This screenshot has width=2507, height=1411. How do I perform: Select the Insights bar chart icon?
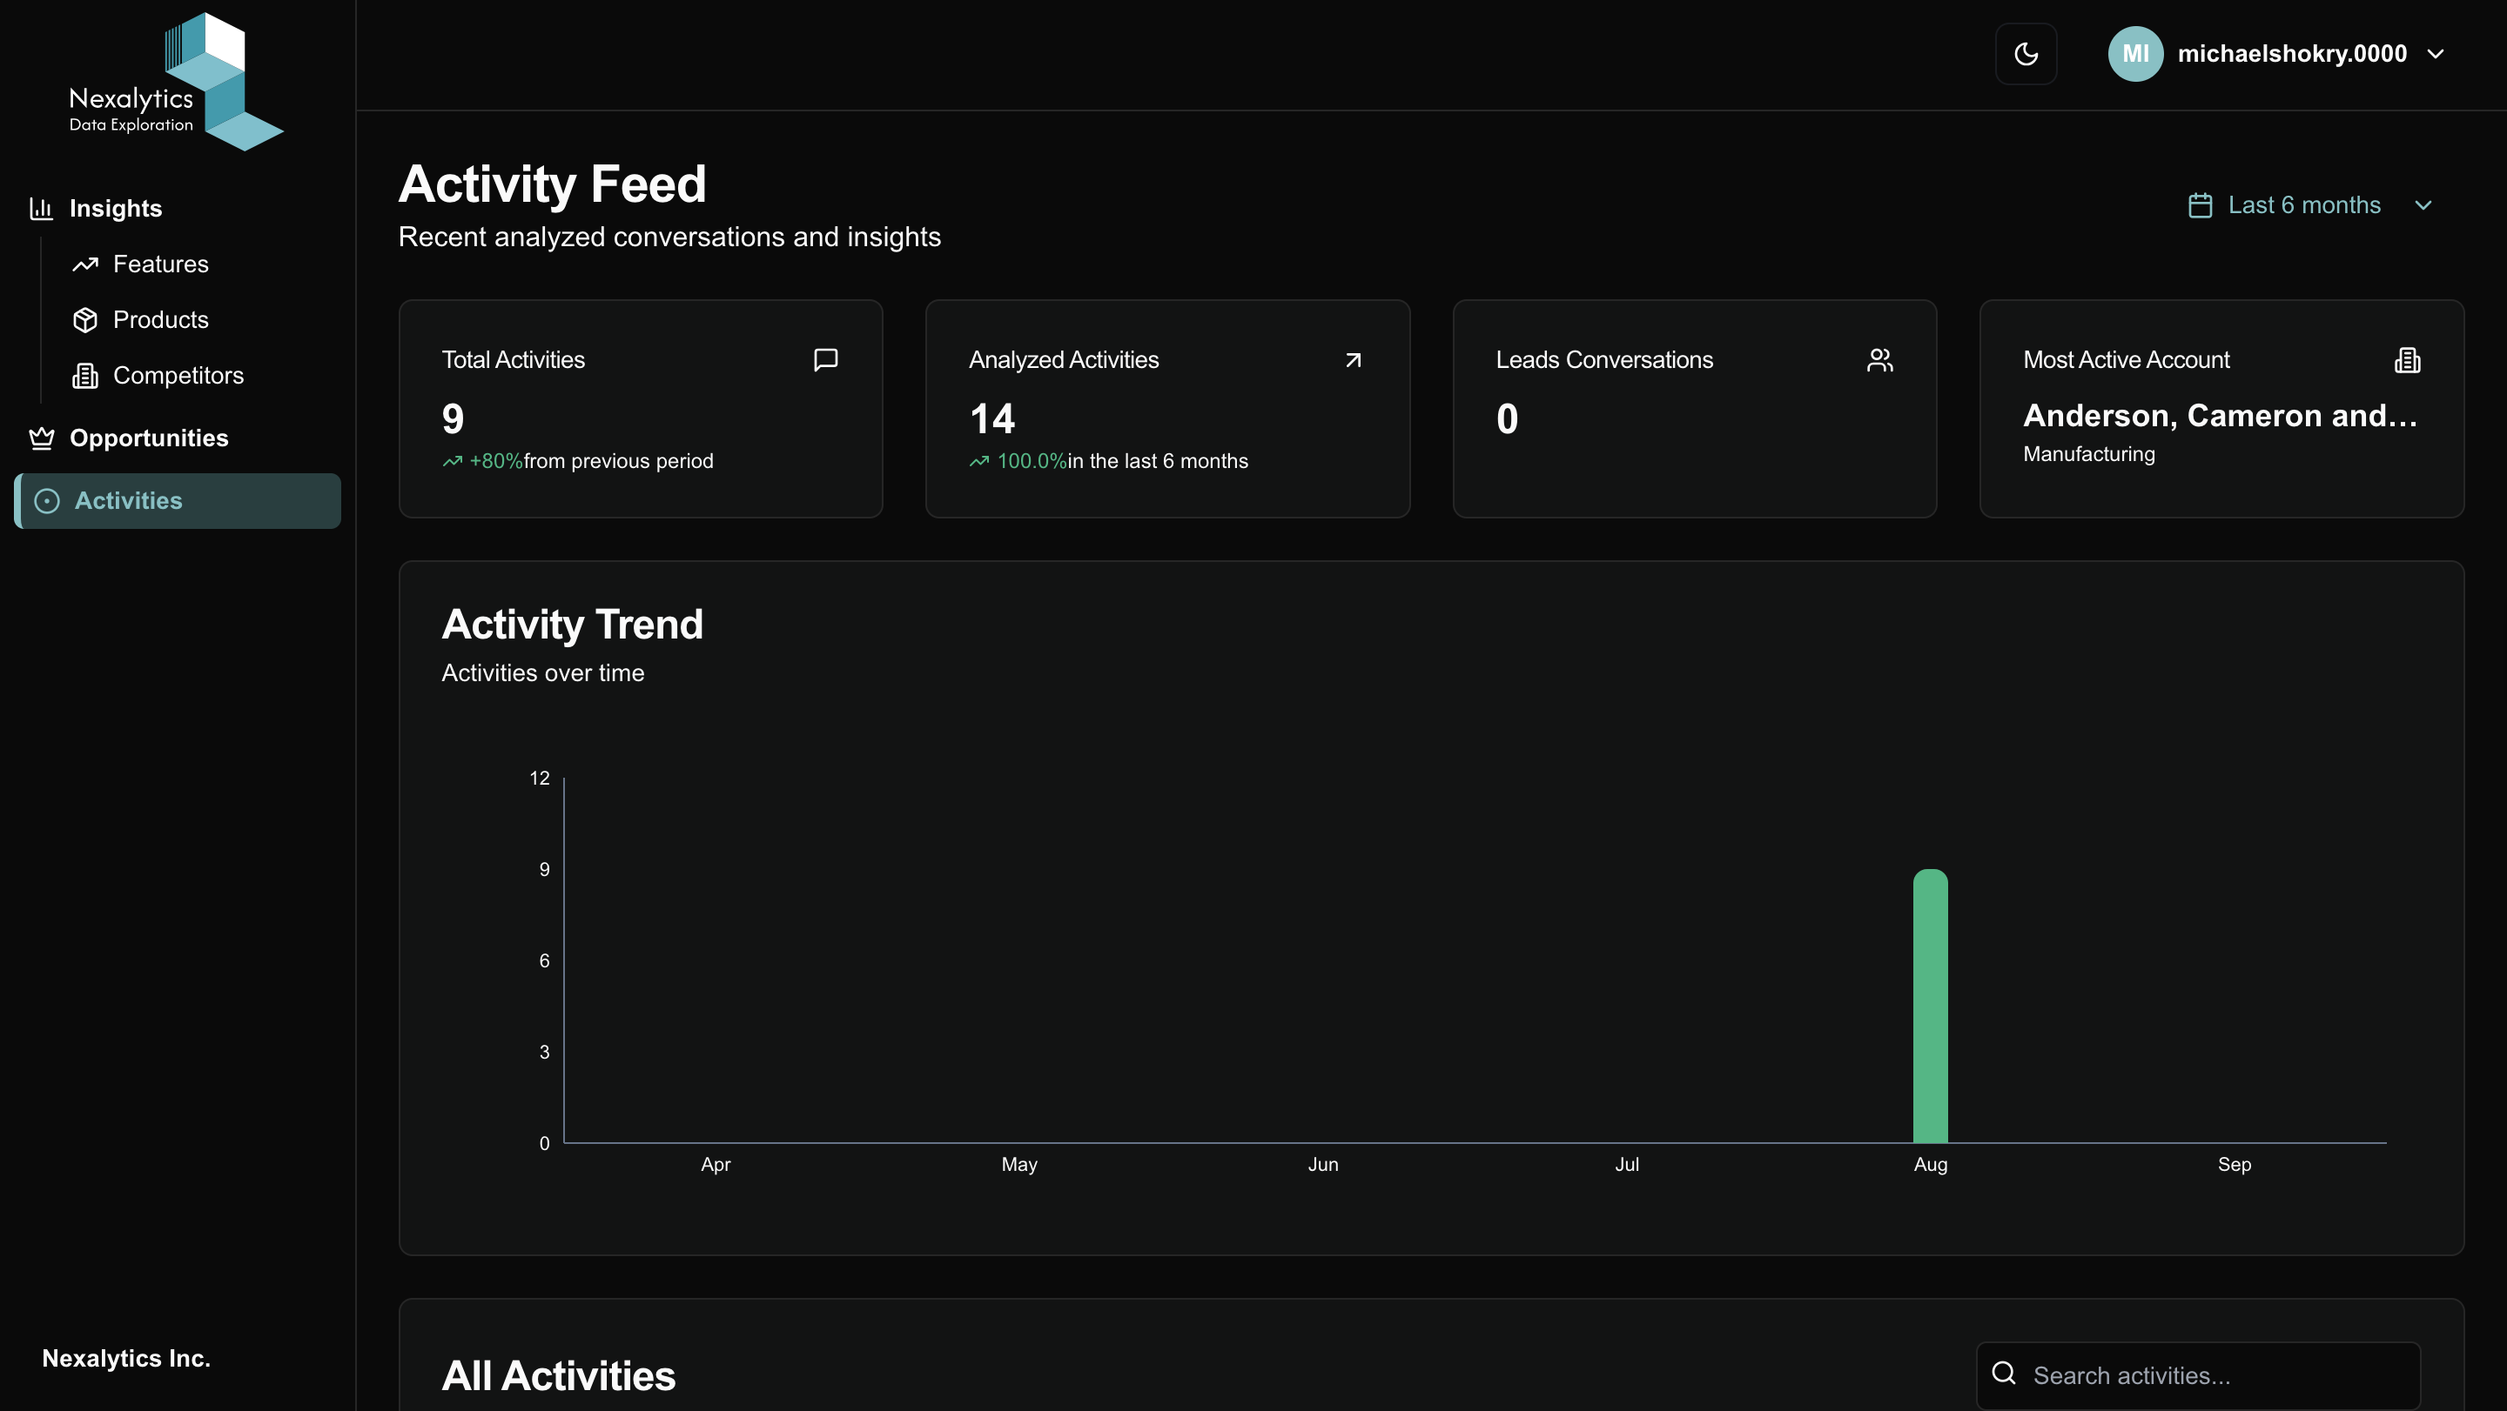[41, 208]
